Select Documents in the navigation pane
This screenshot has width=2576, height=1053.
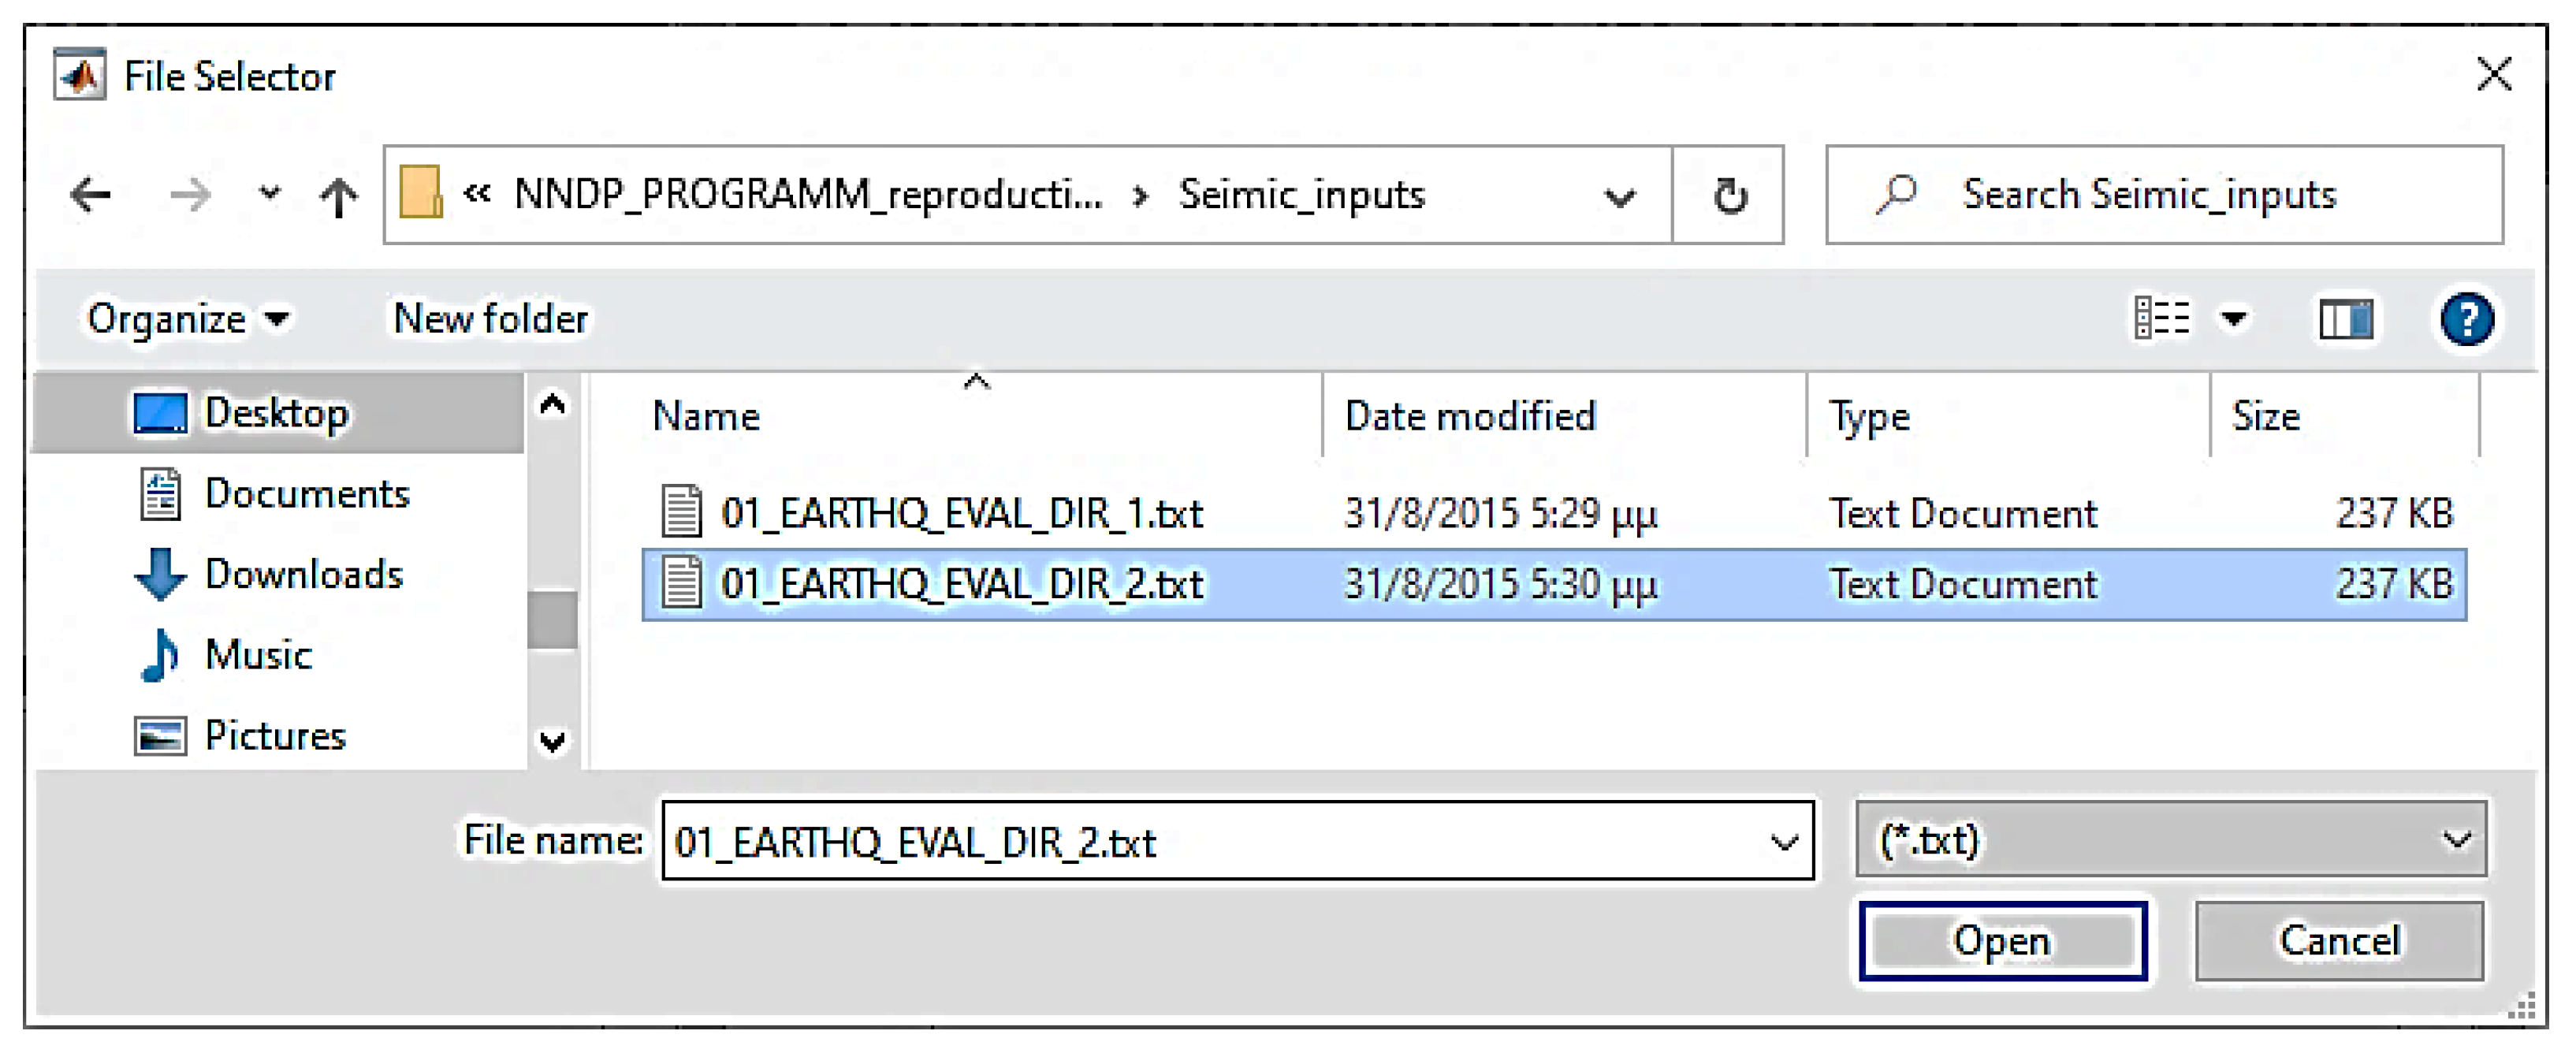pyautogui.click(x=306, y=494)
